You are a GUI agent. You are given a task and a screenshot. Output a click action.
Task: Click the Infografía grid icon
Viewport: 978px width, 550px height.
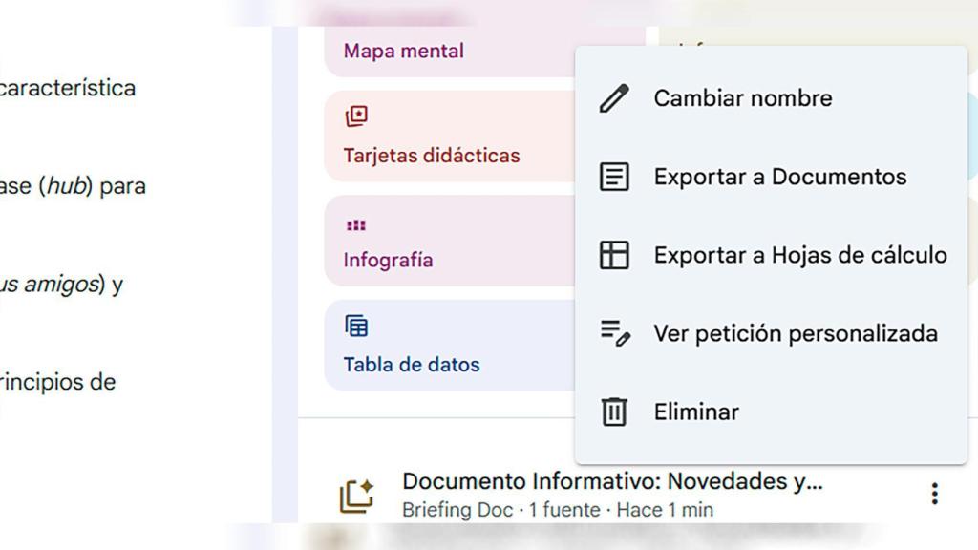355,225
